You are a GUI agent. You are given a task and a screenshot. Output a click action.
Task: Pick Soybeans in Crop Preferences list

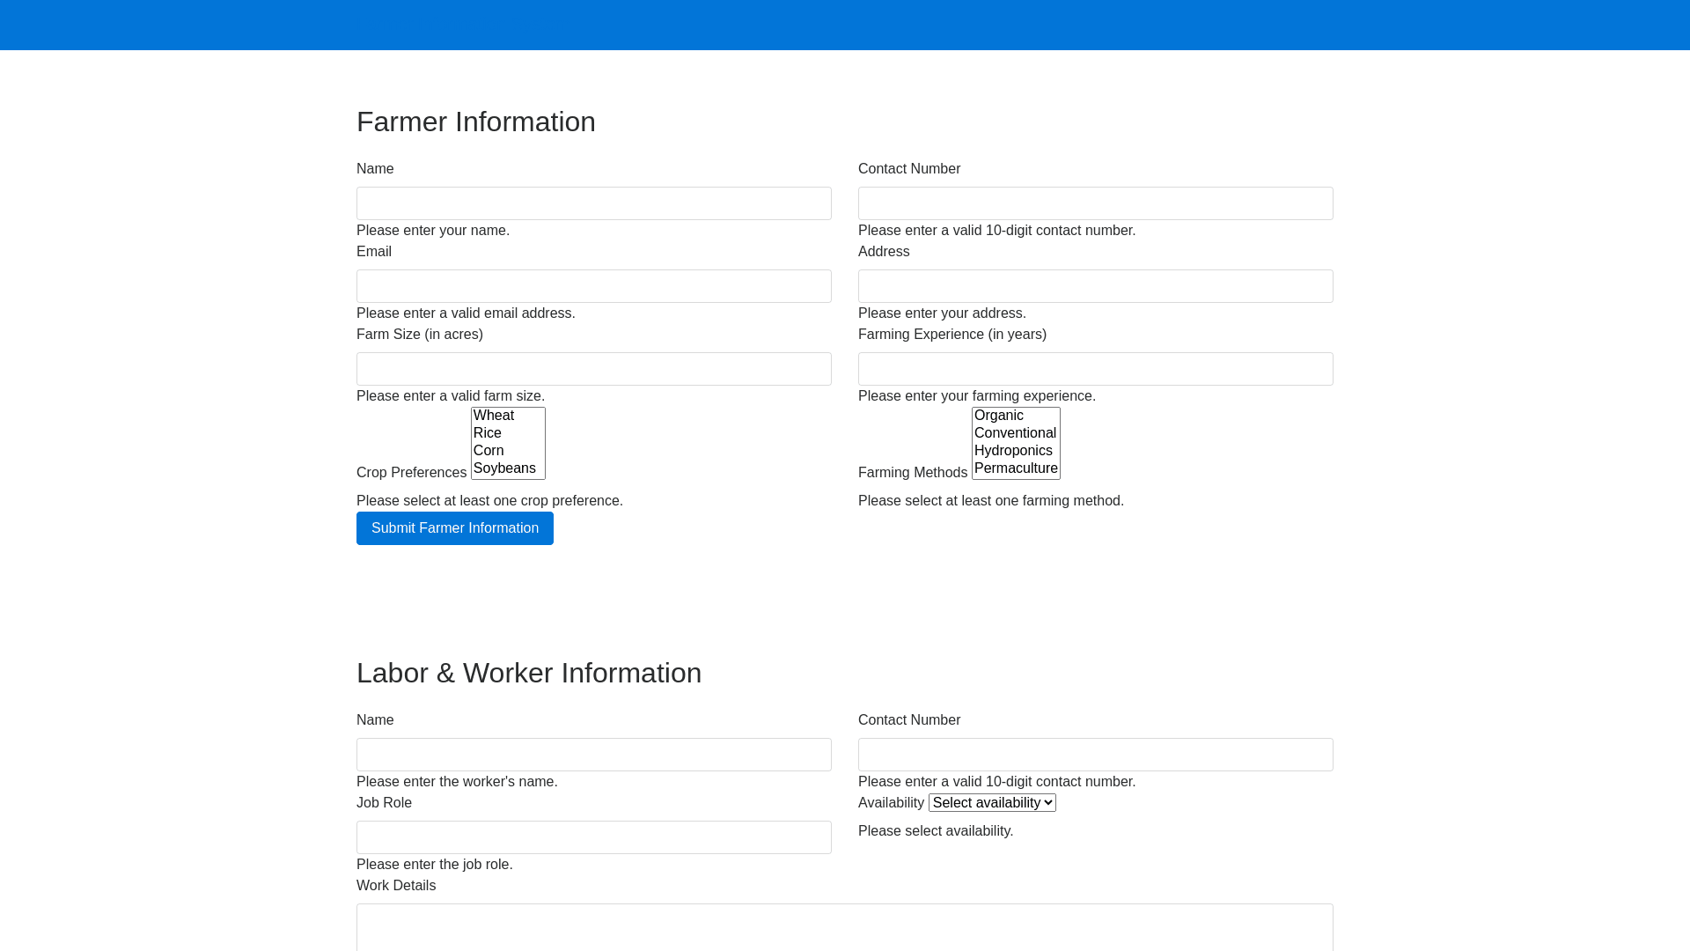pyautogui.click(x=507, y=468)
